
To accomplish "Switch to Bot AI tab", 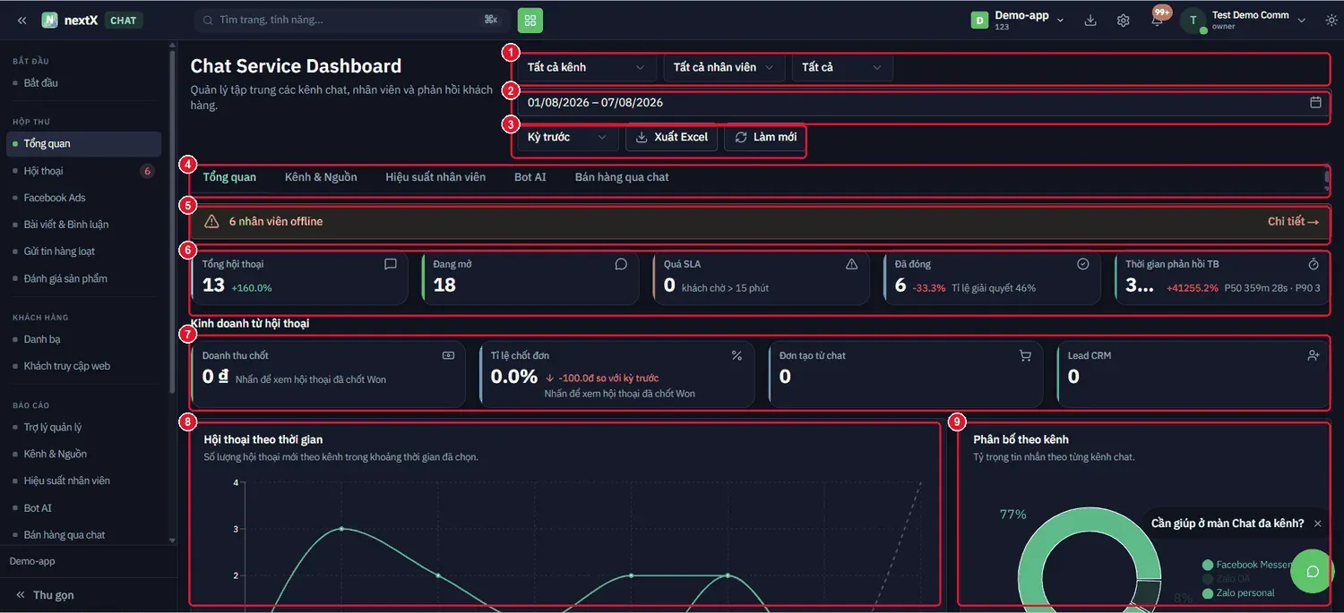I will [x=530, y=177].
